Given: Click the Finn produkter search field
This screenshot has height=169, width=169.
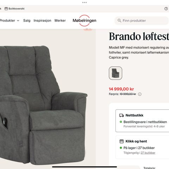Looking at the screenshot, I should point(142,20).
